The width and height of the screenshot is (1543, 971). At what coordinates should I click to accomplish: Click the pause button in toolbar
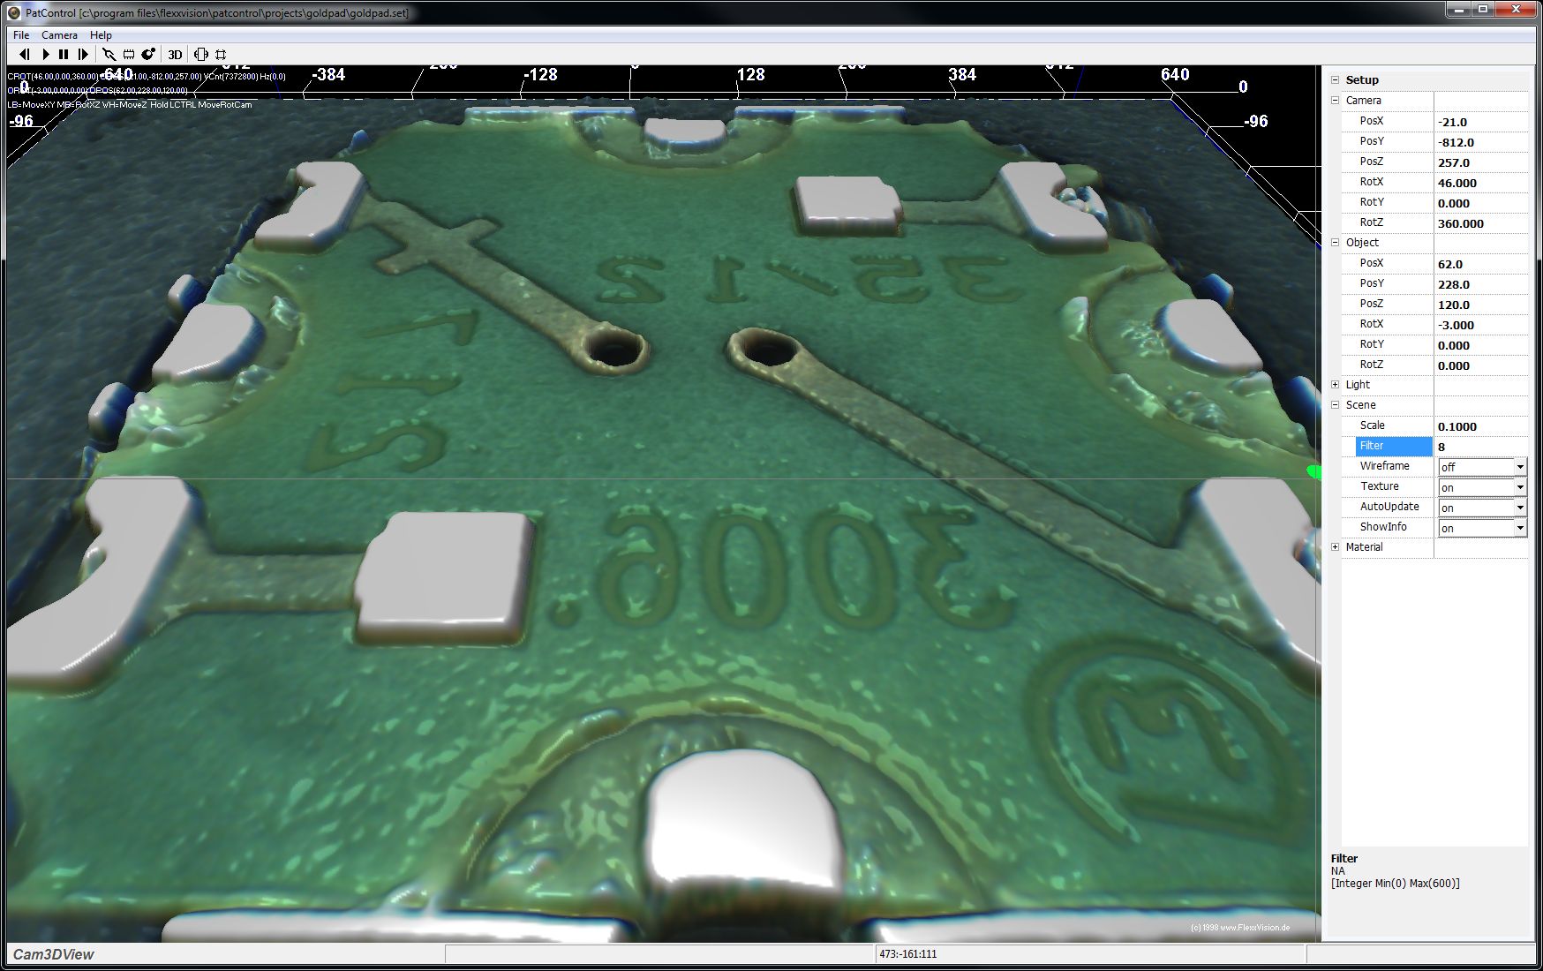(x=64, y=55)
